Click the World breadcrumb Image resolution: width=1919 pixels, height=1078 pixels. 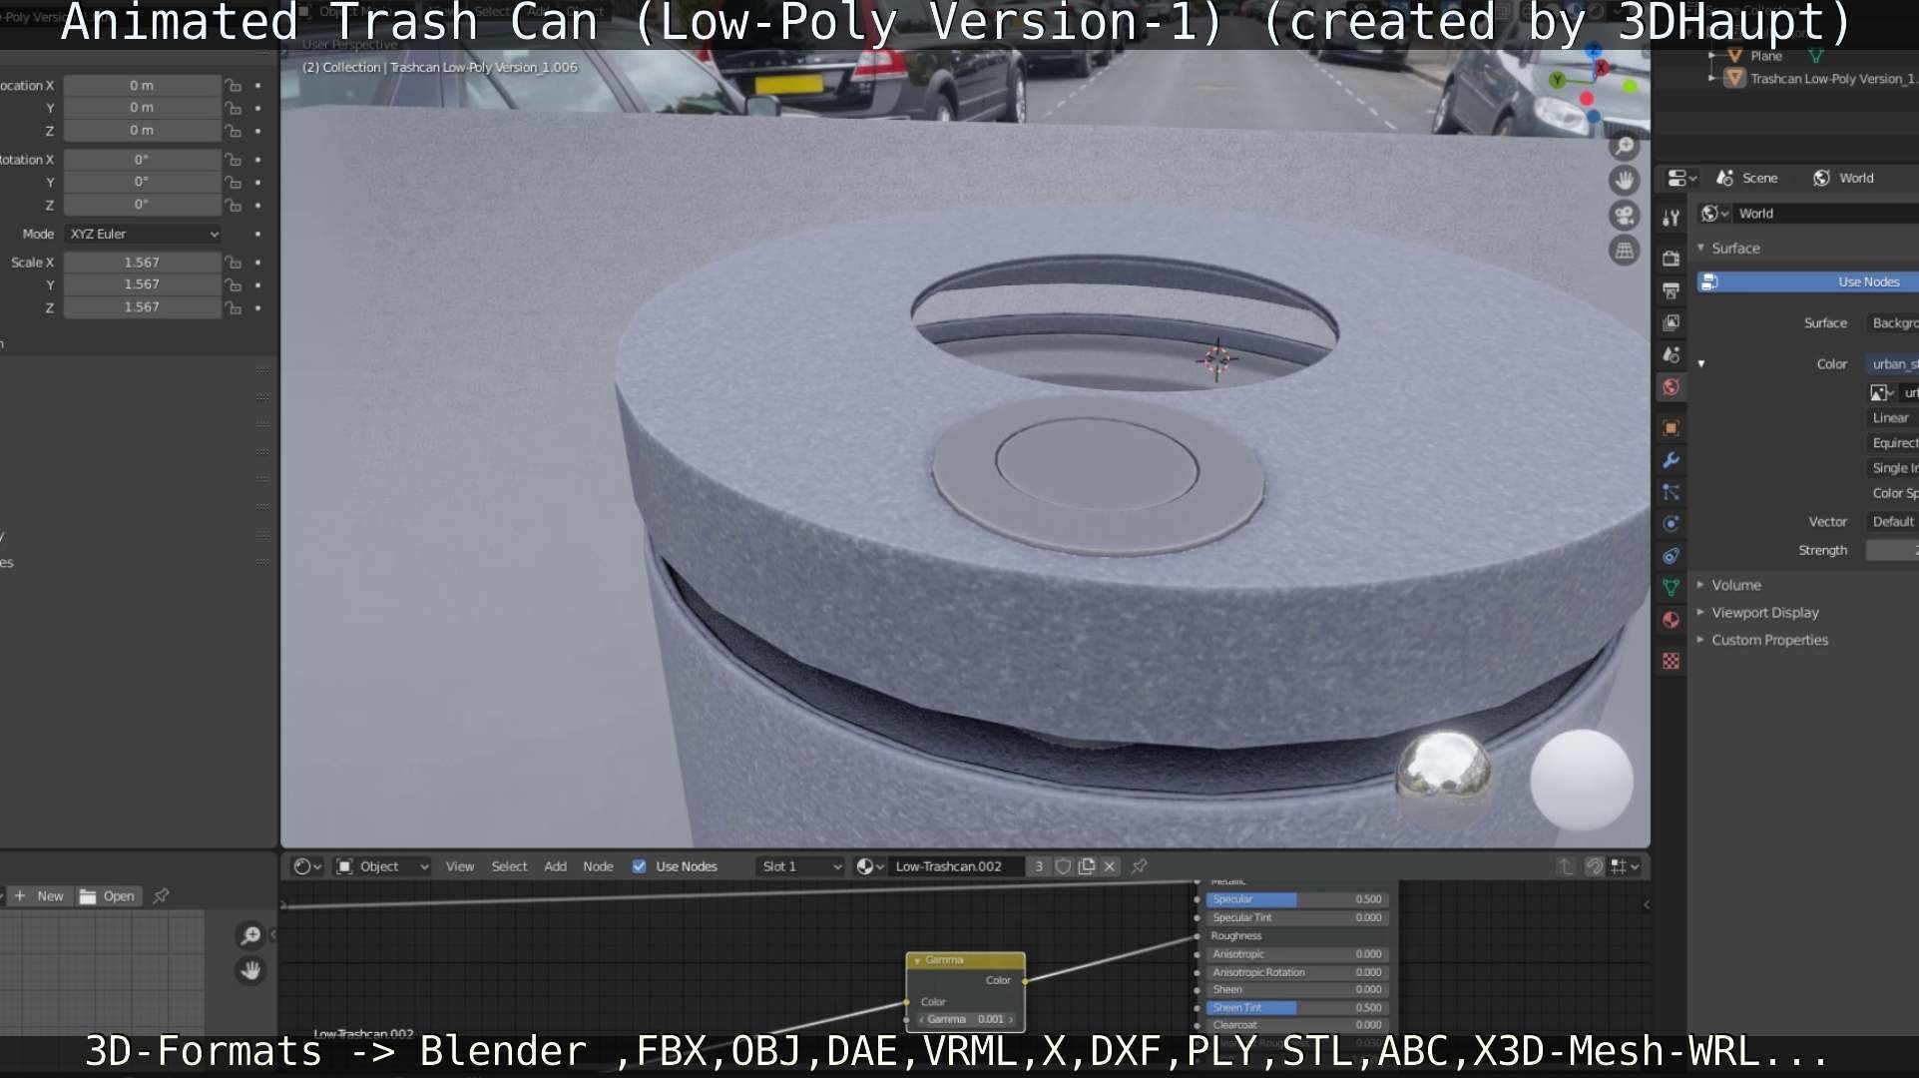[x=1843, y=178]
